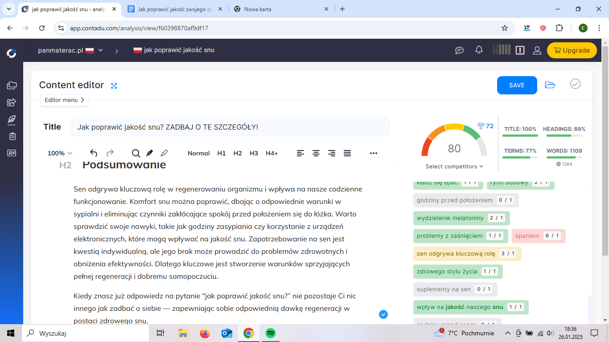Click the 'wpływ na jakość naszego snu' chip
609x342 pixels.
coord(471,307)
